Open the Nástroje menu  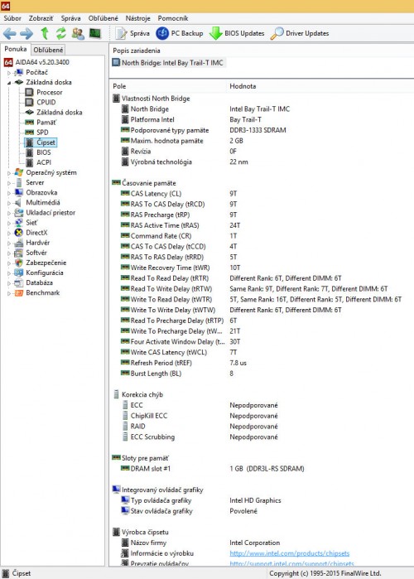[x=137, y=18]
